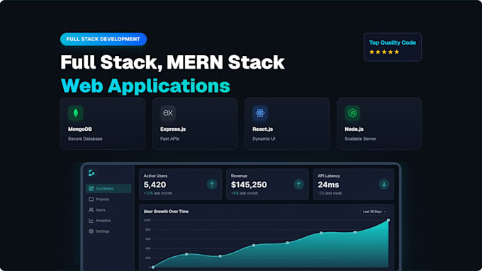Click the dashboard app logo icon
Screen dimensions: 482x271
[x=91, y=173]
